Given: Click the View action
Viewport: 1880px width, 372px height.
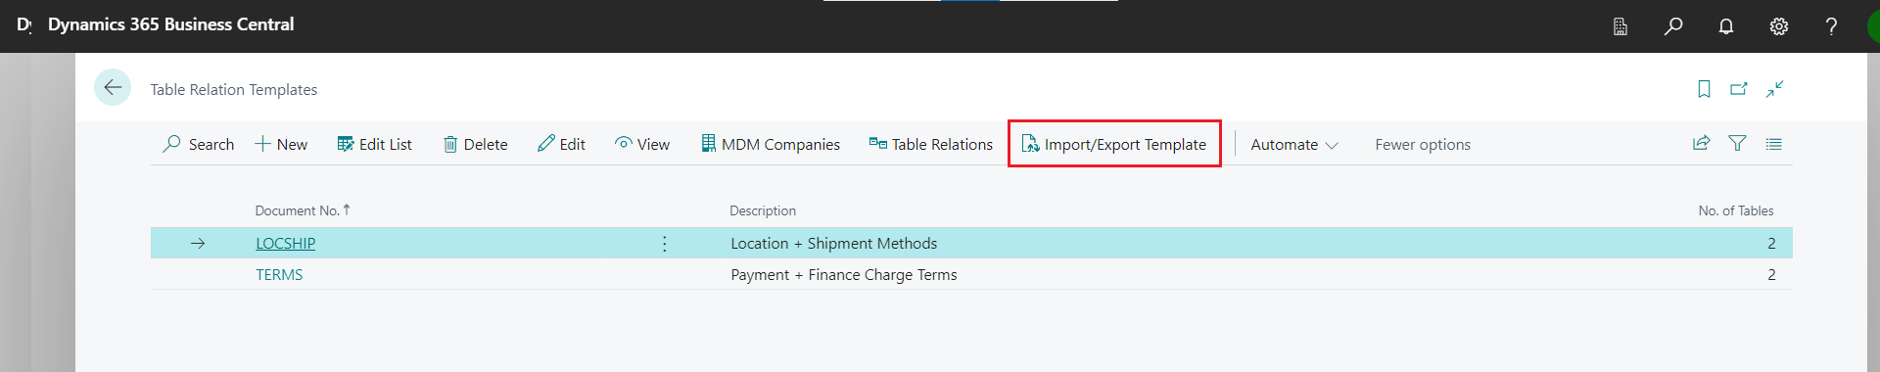Looking at the screenshot, I should point(642,144).
